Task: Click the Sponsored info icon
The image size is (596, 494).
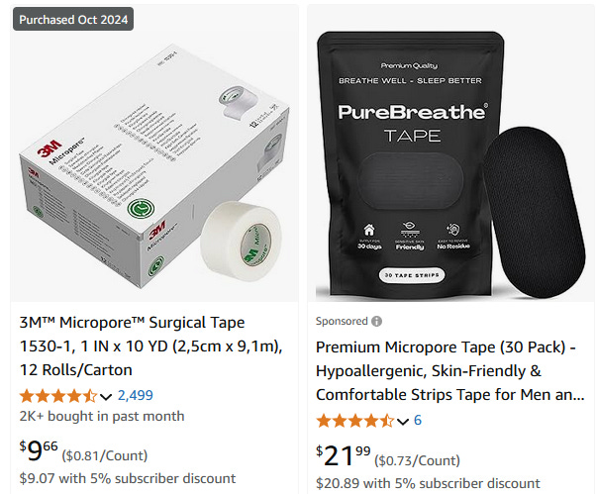Action: (376, 322)
